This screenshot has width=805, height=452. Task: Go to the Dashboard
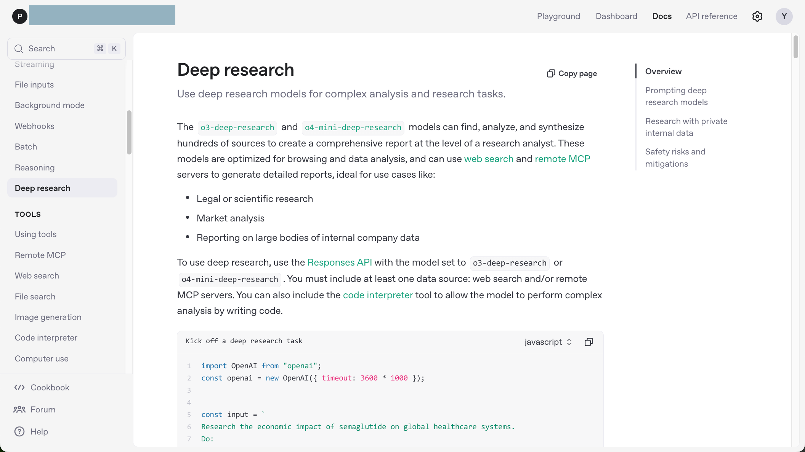(x=616, y=16)
